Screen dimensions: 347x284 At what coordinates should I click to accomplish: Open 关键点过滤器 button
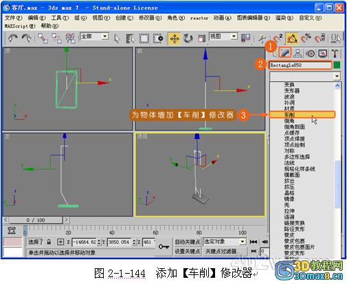[221, 251]
